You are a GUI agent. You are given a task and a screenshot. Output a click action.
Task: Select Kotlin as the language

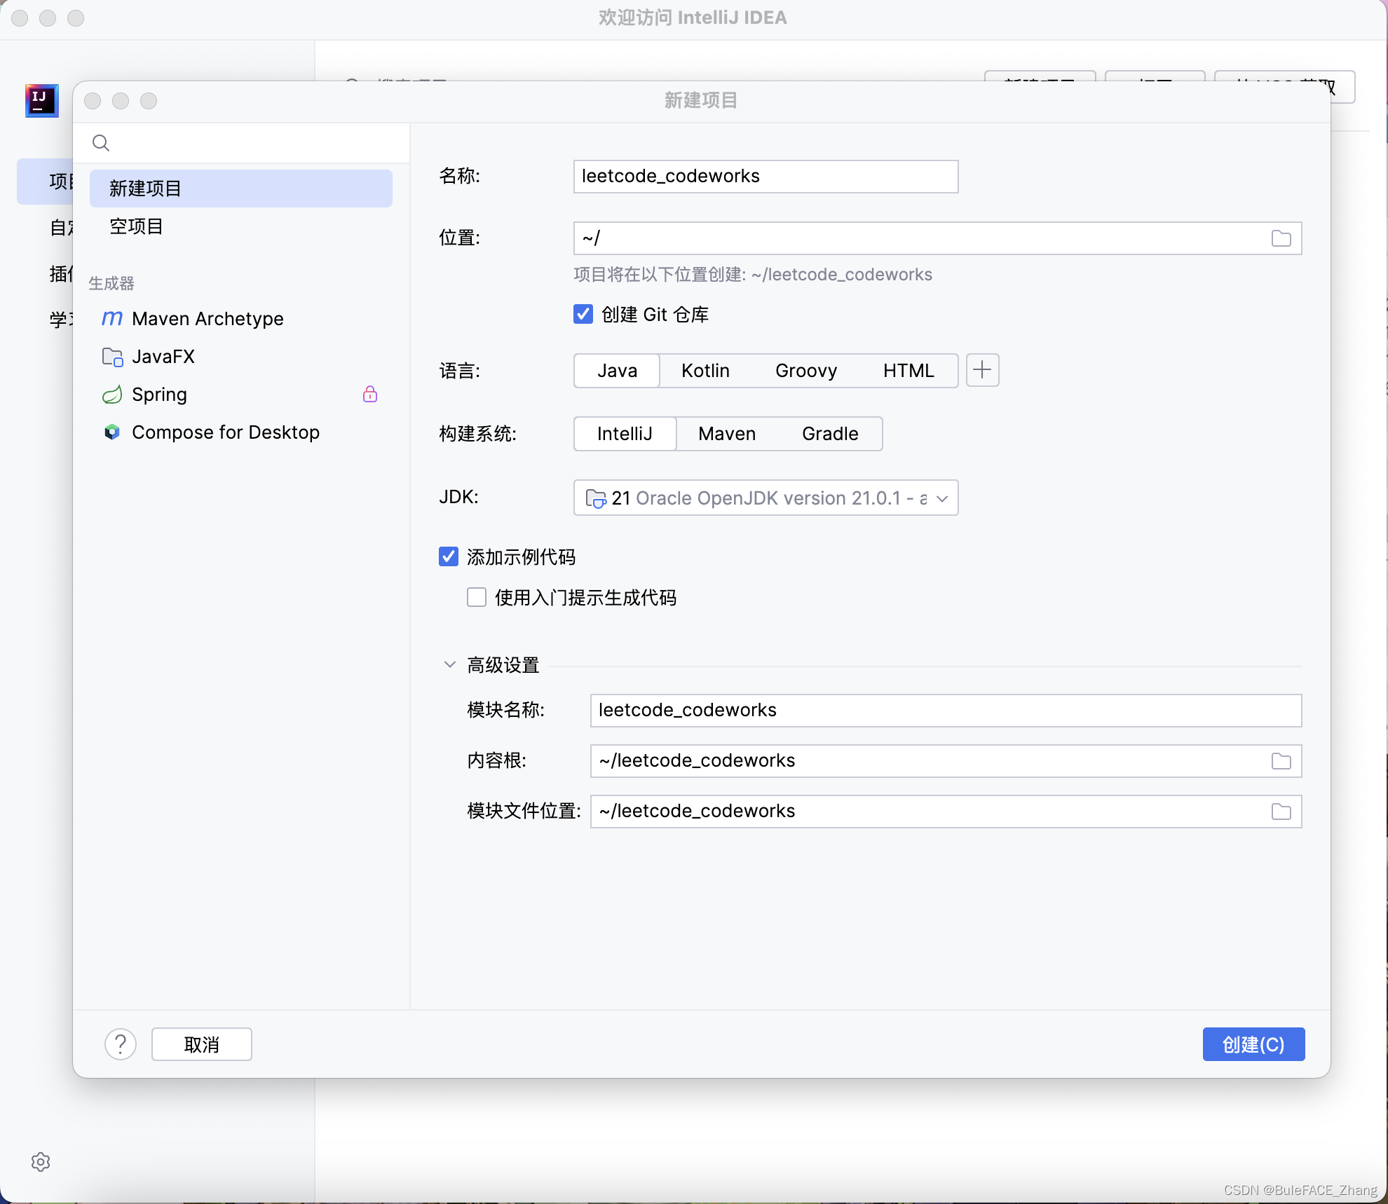click(x=705, y=371)
